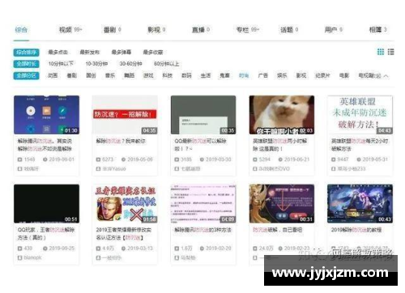
Task: Open title QQ最新防沉迷可以解除啦
Action: click(200, 145)
